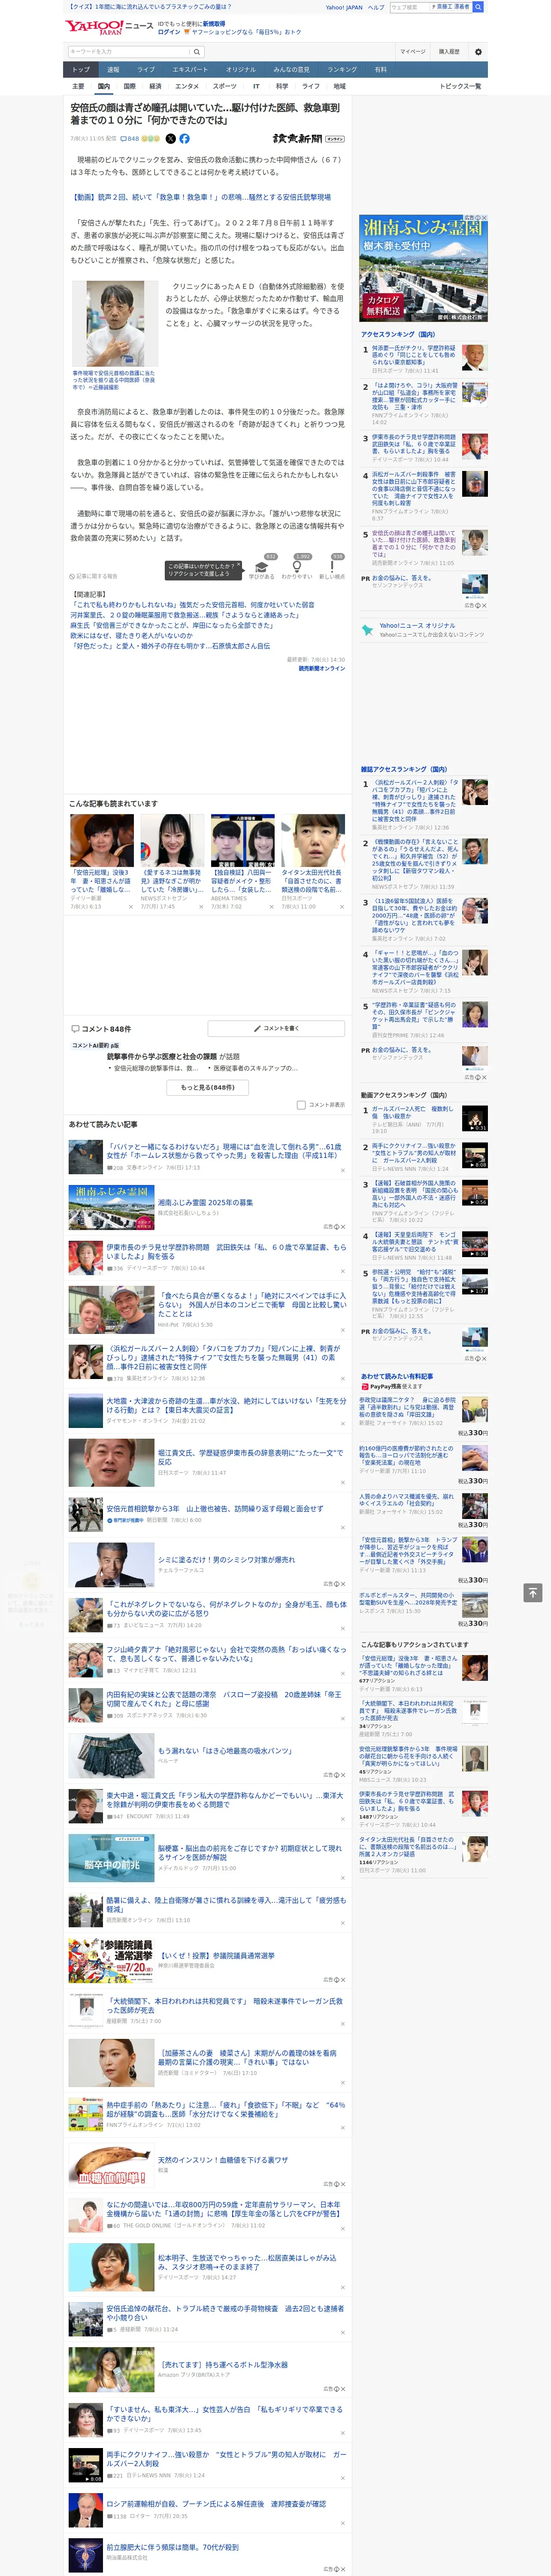Screen dimensions: 551x2576
Task: Open the 国際 category tab
Action: click(x=129, y=86)
